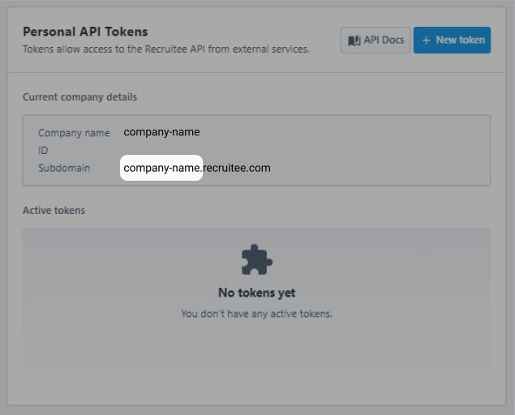The height and width of the screenshot is (415, 515).
Task: Click the Active tokens heading
Action: click(54, 211)
